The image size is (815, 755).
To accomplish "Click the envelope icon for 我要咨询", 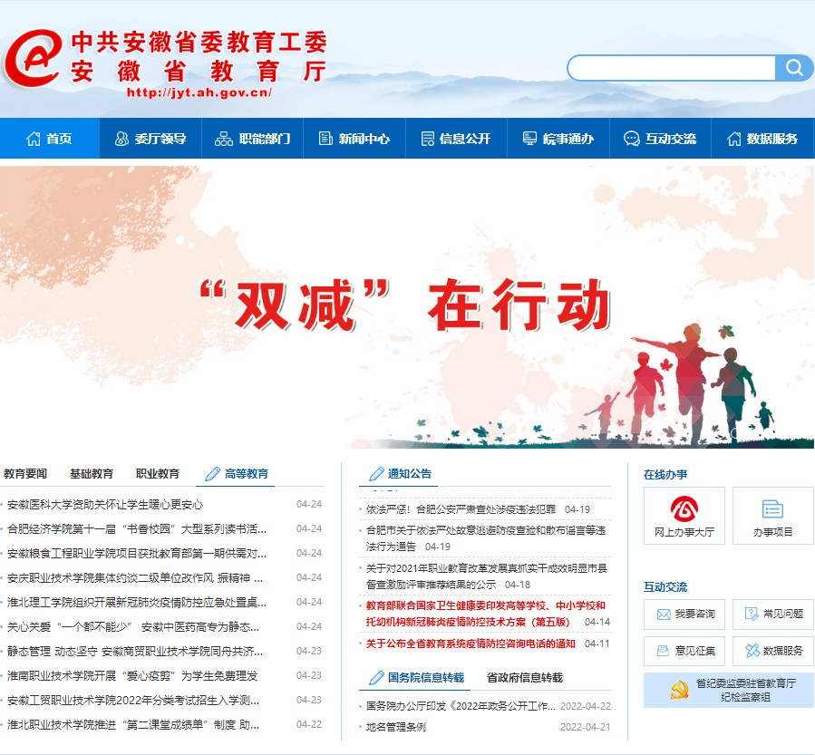I will (x=664, y=615).
